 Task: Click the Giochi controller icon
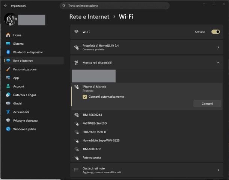click(8, 103)
